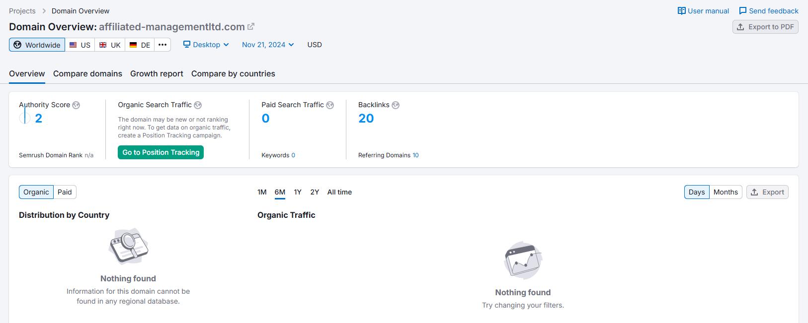The width and height of the screenshot is (808, 323).
Task: Select the Worldwide database
Action: pos(37,45)
